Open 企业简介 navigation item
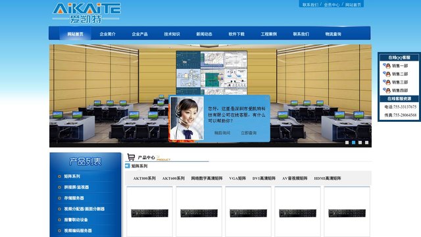 click(107, 34)
